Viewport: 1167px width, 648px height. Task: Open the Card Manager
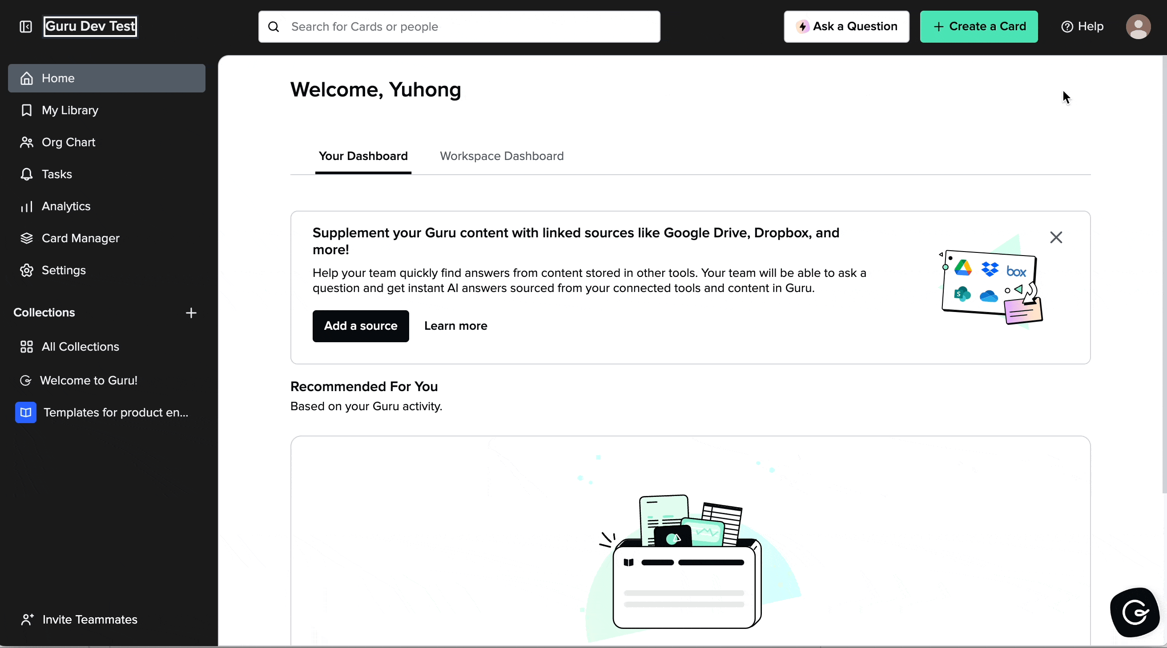[x=80, y=238]
